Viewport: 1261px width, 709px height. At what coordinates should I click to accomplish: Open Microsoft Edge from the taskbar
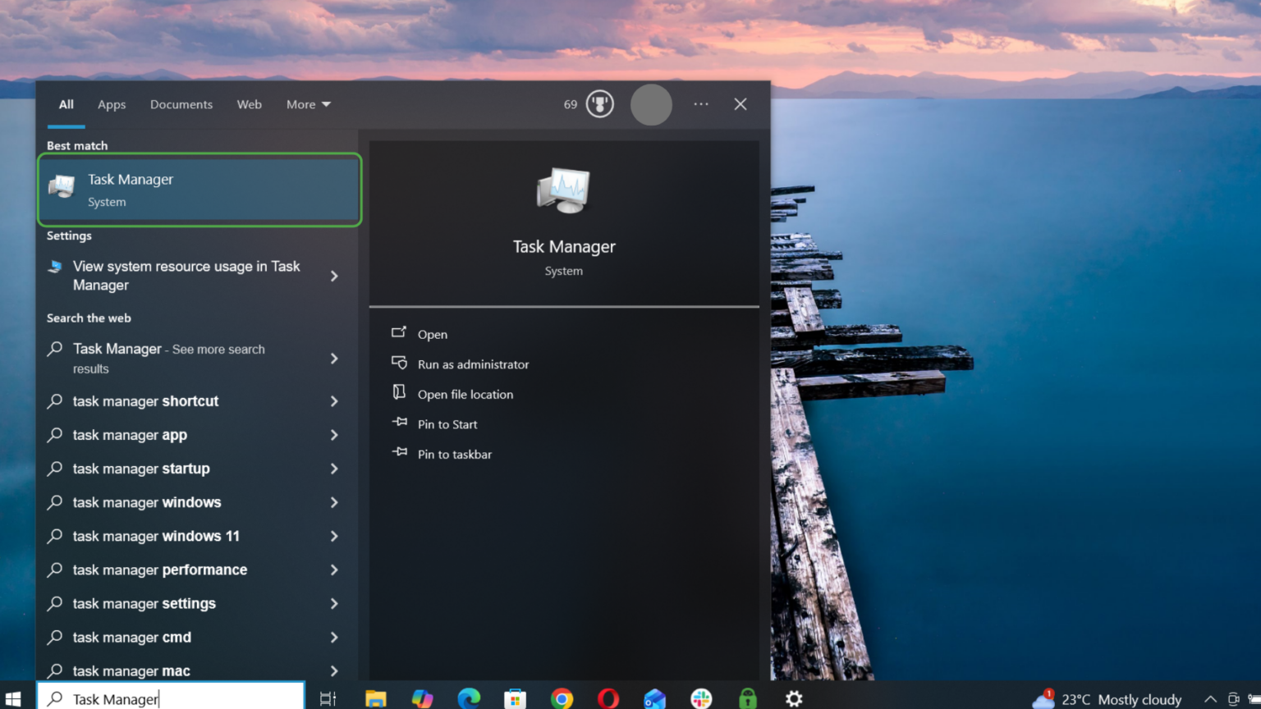[x=469, y=698]
